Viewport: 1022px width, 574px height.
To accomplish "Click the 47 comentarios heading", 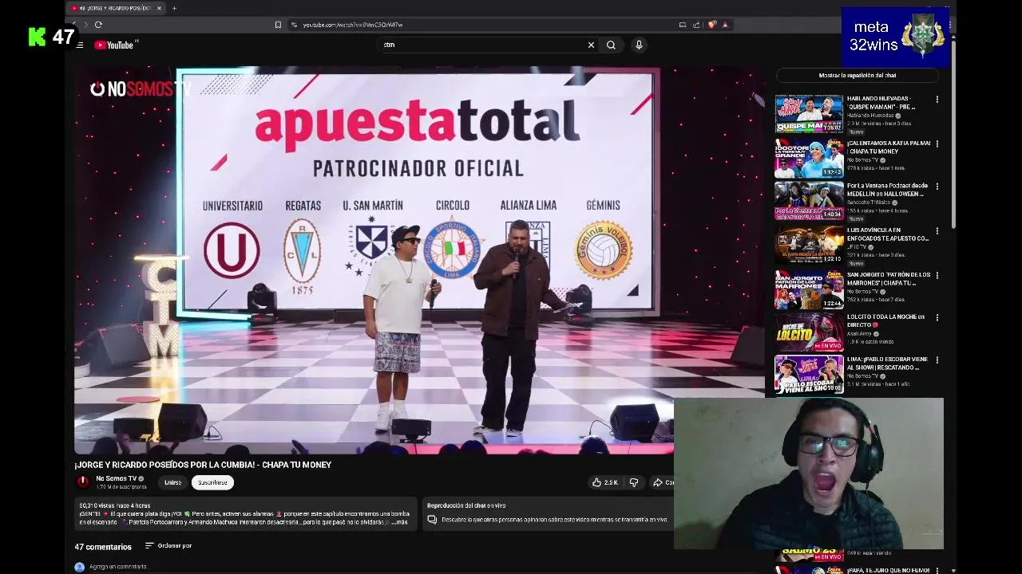I will pos(103,547).
